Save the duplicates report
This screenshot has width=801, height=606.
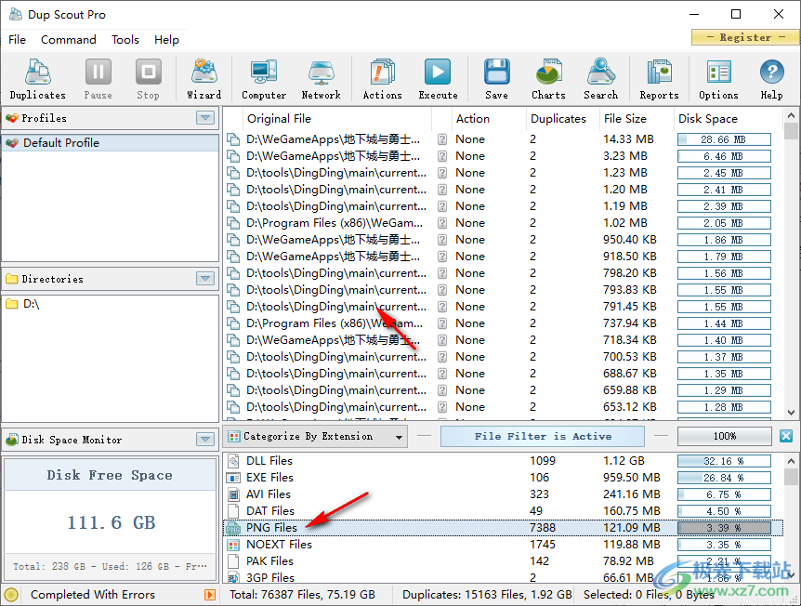click(x=496, y=79)
